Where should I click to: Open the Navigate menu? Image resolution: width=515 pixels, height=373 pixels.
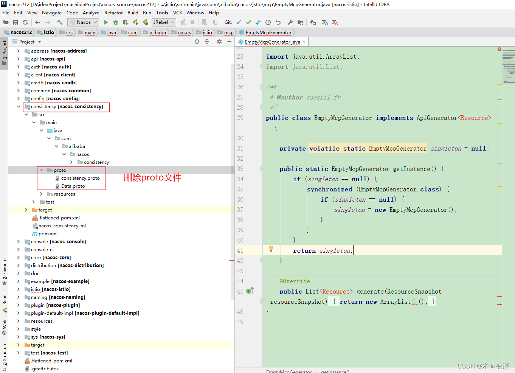pyautogui.click(x=51, y=12)
